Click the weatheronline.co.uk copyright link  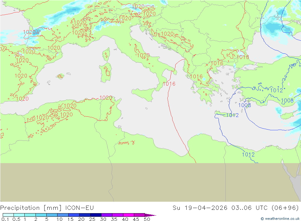point(280,219)
